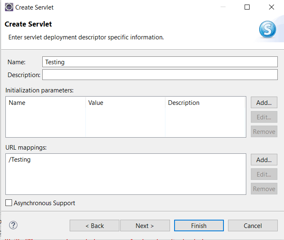Image resolution: width=284 pixels, height=240 pixels.
Task: Maximize the Create Servlet window
Action: click(x=247, y=7)
